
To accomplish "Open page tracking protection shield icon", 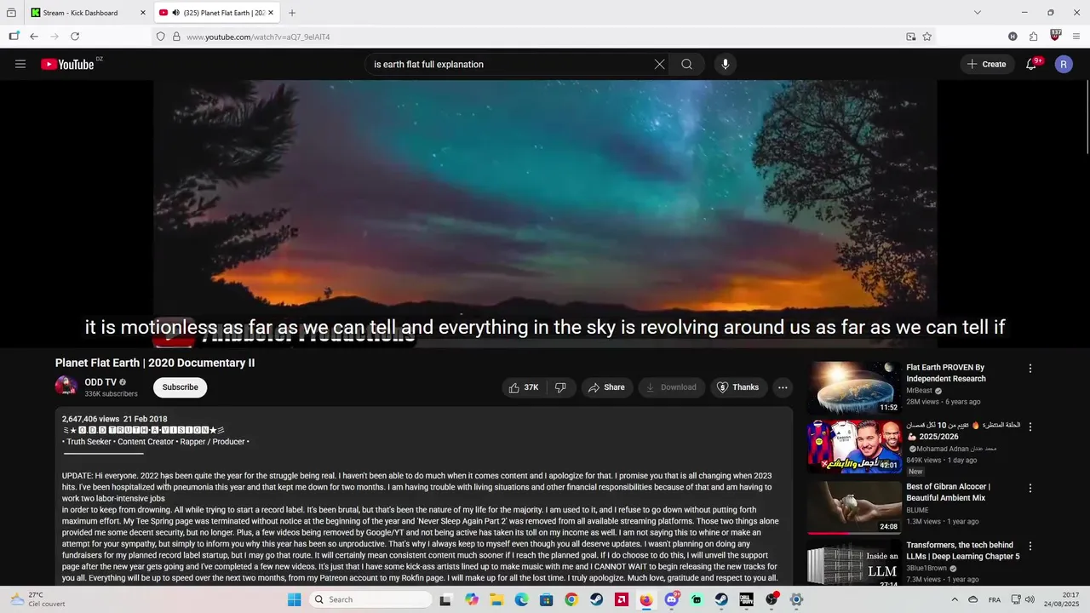I will (x=160, y=37).
